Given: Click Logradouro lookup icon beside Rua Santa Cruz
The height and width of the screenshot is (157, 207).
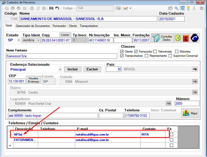Looking at the screenshot, I should pos(169,104).
